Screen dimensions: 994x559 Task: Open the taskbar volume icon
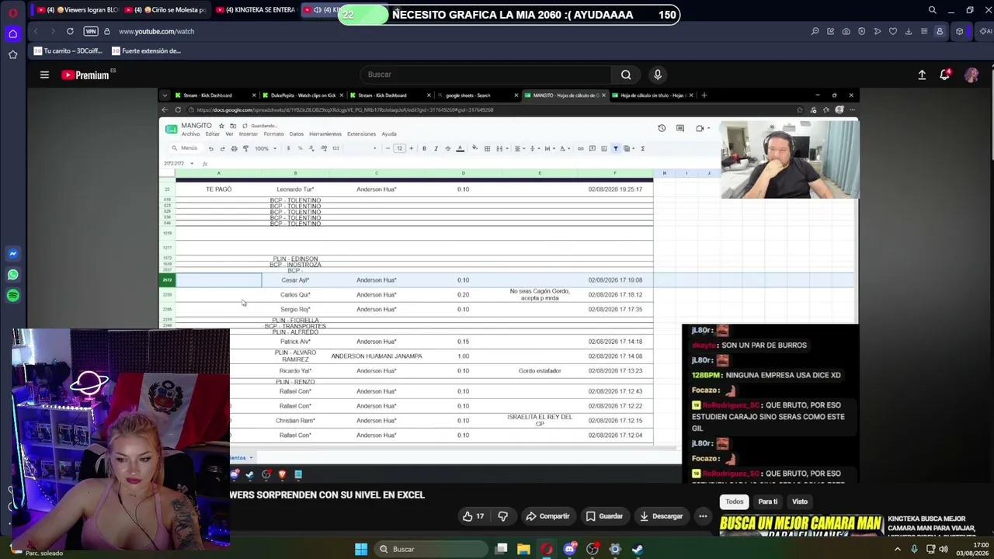944,549
